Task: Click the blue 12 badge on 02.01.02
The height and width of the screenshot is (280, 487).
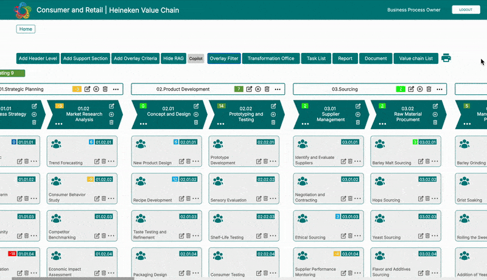Action: pyautogui.click(x=175, y=180)
